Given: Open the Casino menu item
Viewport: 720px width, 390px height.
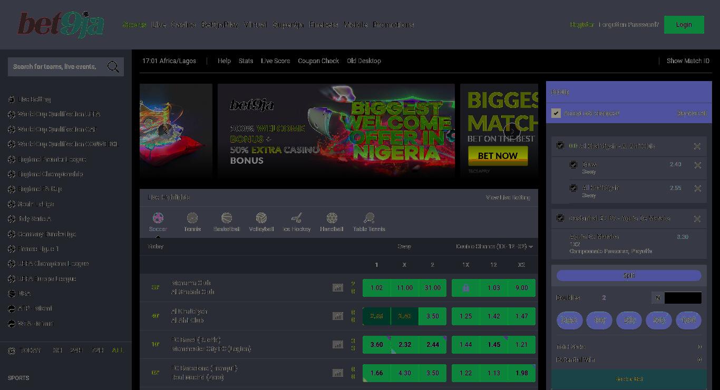Looking at the screenshot, I should (183, 25).
